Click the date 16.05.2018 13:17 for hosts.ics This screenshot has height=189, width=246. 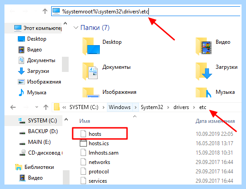point(214,143)
